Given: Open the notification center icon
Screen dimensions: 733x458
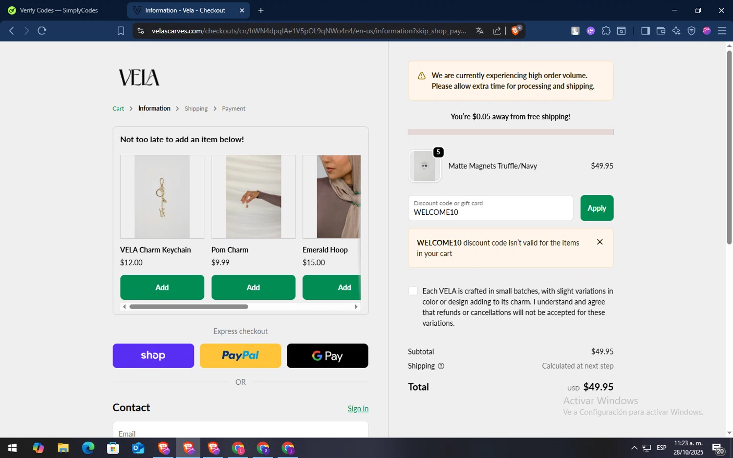Looking at the screenshot, I should tap(717, 448).
